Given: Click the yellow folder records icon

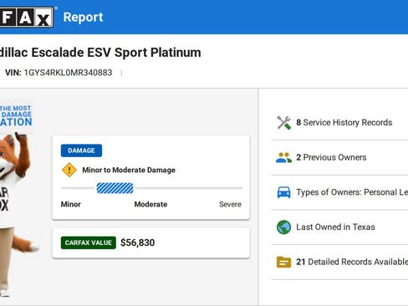Looking at the screenshot, I should 283,262.
